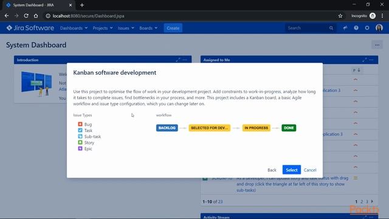Click the blue Create button in the navbar

[173, 28]
